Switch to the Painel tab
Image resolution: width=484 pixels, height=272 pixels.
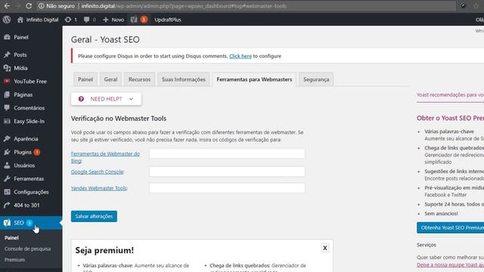[85, 79]
